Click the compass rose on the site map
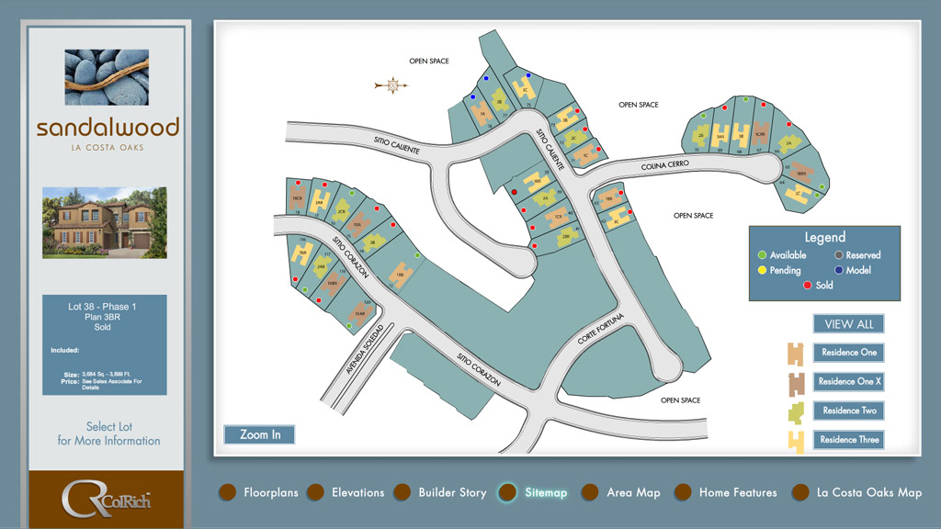Image resolution: width=941 pixels, height=529 pixels. point(391,85)
